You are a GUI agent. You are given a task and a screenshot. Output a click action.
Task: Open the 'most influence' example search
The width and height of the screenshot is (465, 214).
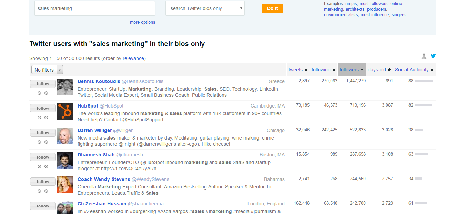(x=375, y=15)
